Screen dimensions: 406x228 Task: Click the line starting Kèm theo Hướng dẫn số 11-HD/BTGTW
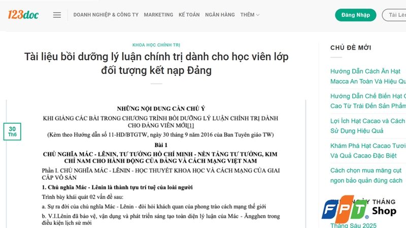pos(160,135)
